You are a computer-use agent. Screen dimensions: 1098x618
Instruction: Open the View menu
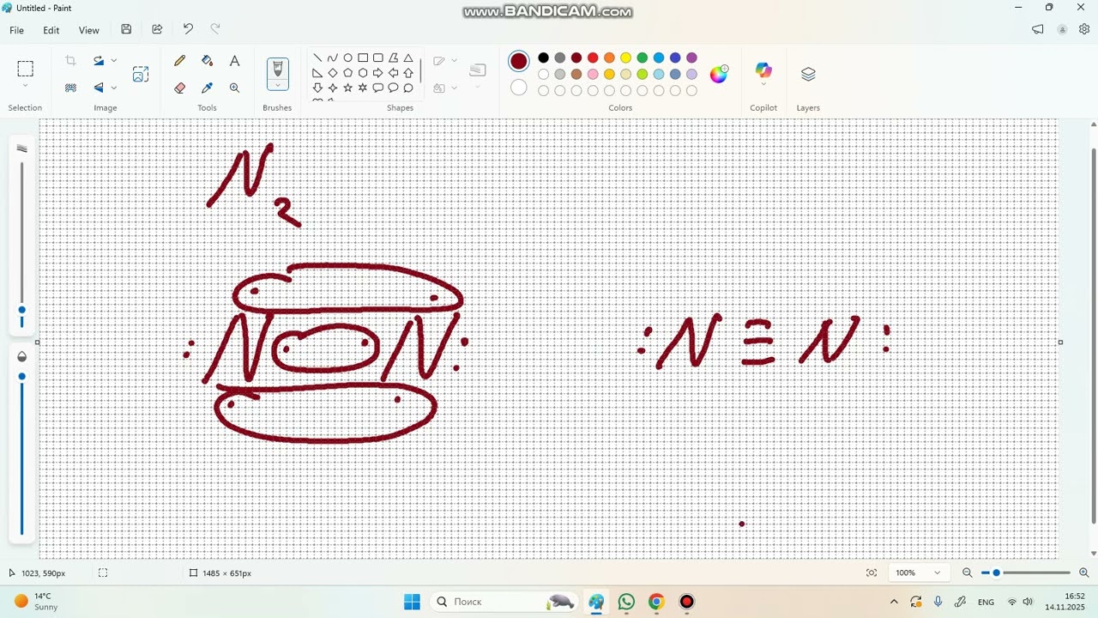point(89,30)
